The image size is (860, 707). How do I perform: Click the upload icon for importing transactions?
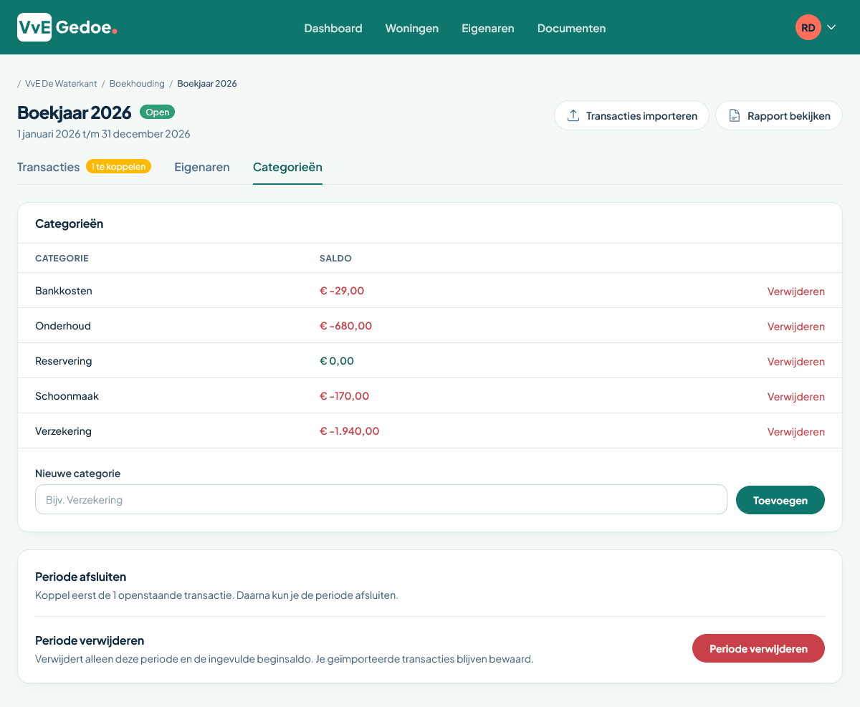point(573,116)
